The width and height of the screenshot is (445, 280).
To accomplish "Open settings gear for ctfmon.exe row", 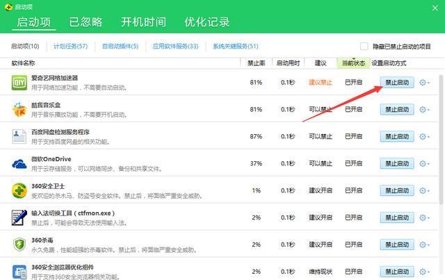I will pos(424,217).
